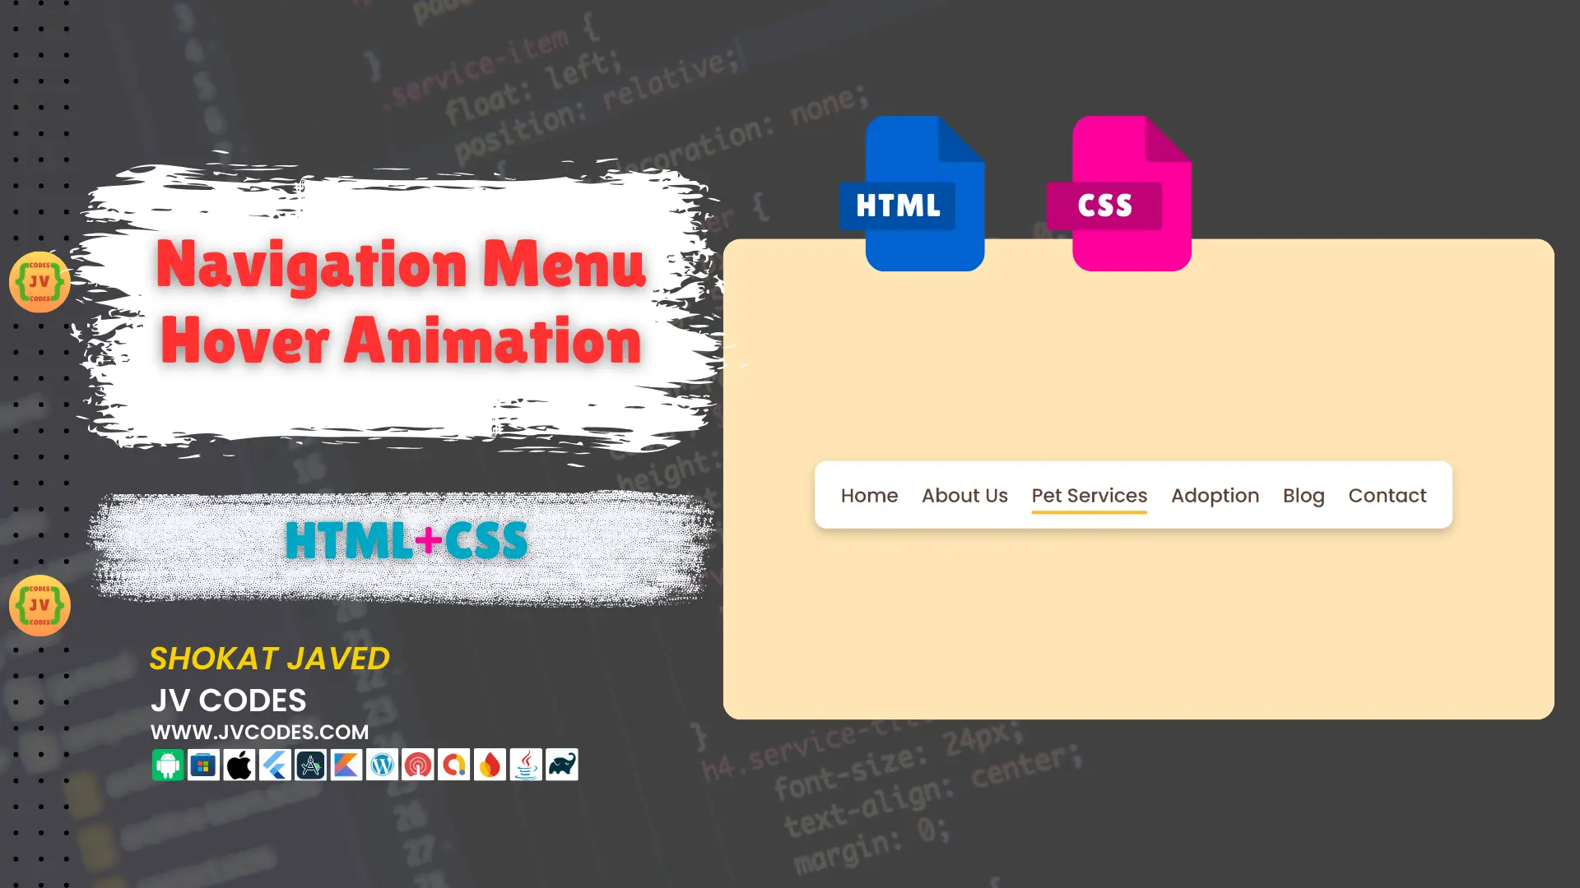The image size is (1580, 888).
Task: Click the Android app icon
Action: [168, 765]
